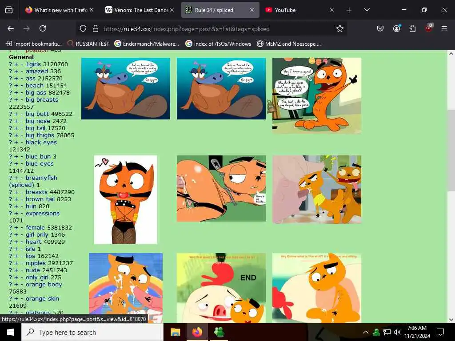
Task: Open Index of /ISOs/Windows bookmark
Action: (218, 44)
